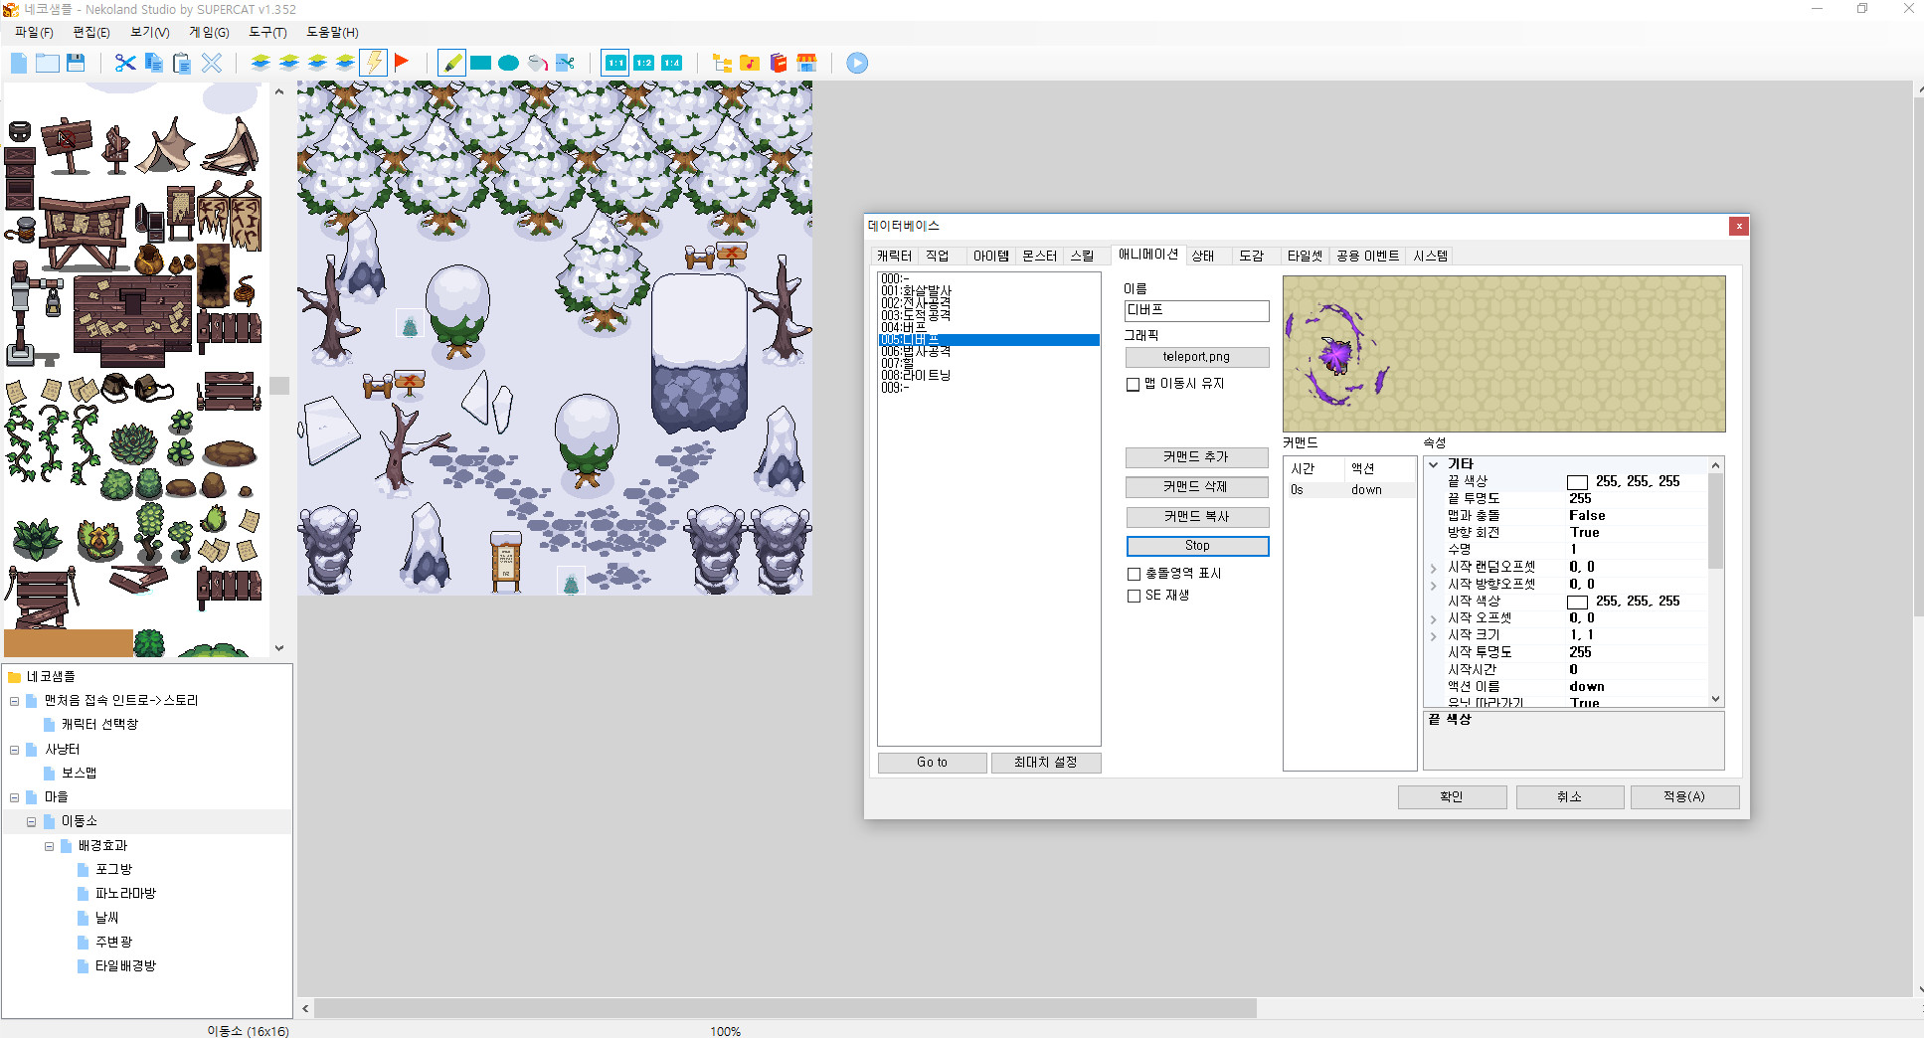Image resolution: width=1924 pixels, height=1038 pixels.
Task: Select the lightning event layer tool
Action: point(373,62)
